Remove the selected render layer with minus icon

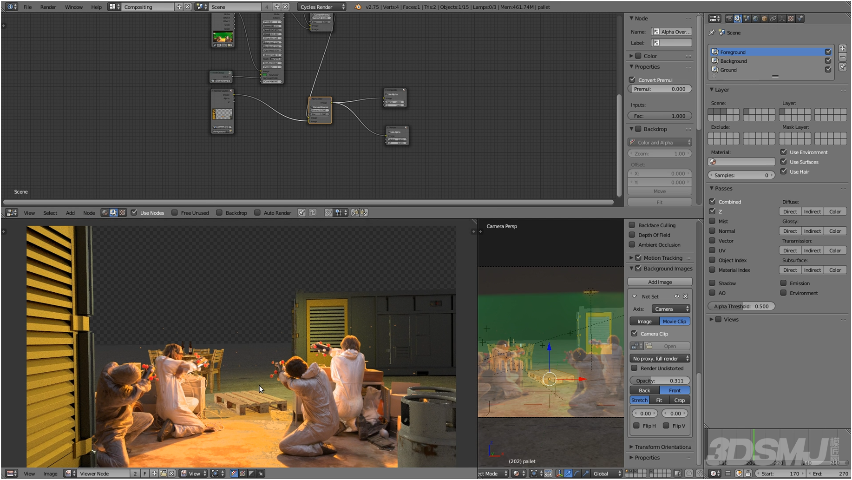843,57
